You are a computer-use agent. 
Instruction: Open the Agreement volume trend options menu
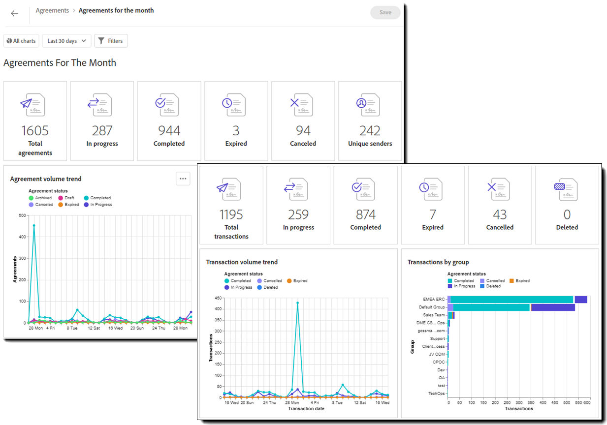pos(183,179)
